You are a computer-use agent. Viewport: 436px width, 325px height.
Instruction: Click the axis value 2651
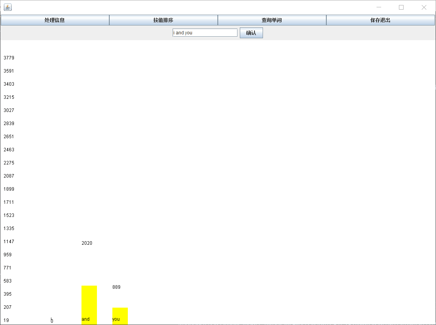pyautogui.click(x=9, y=137)
